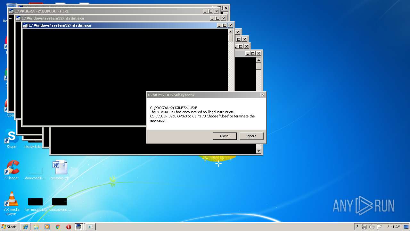This screenshot has height=231, width=410.
Task: Click Ignore in the MS-DOS Subsystem dialog
Action: [x=251, y=136]
